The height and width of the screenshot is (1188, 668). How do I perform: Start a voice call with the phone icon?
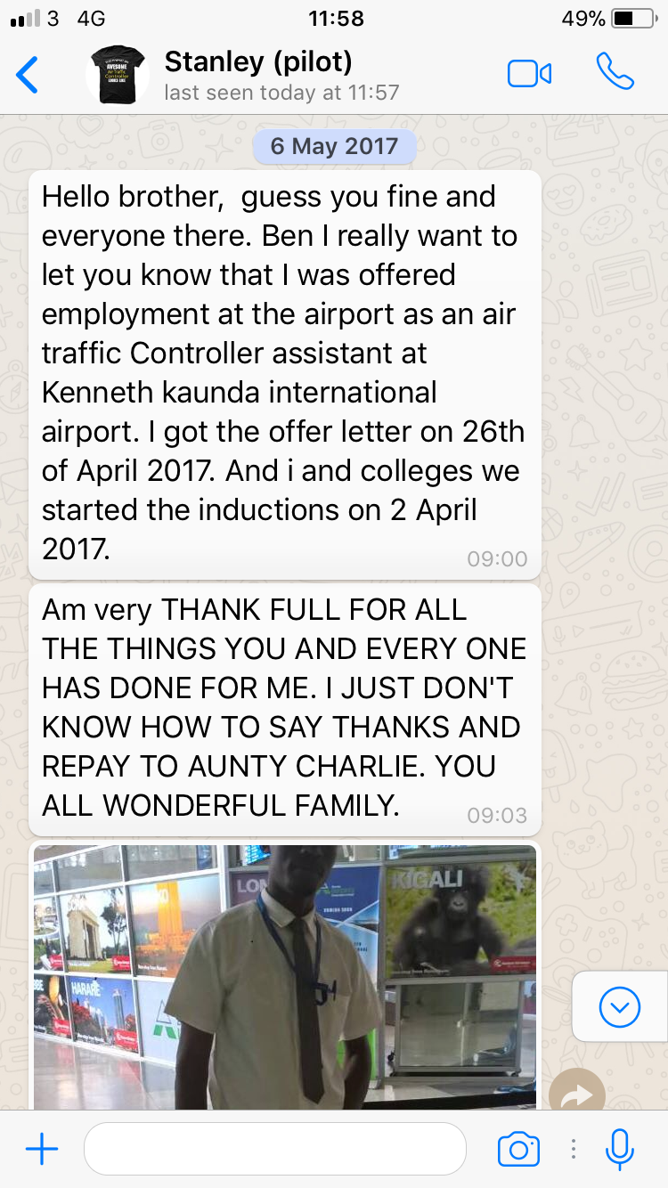tap(615, 72)
